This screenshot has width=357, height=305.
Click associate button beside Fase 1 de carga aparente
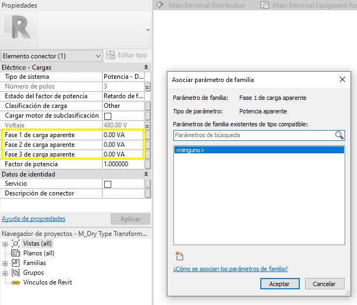(x=147, y=135)
